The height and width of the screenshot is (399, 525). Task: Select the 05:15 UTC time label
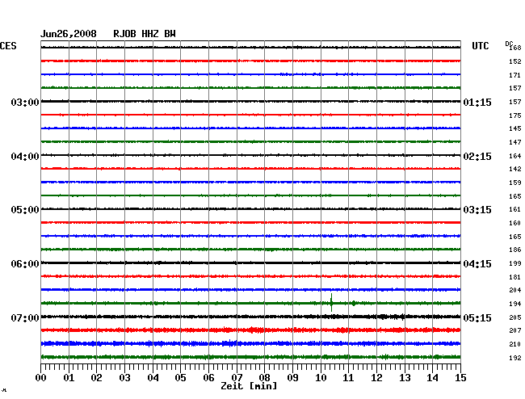[477, 318]
